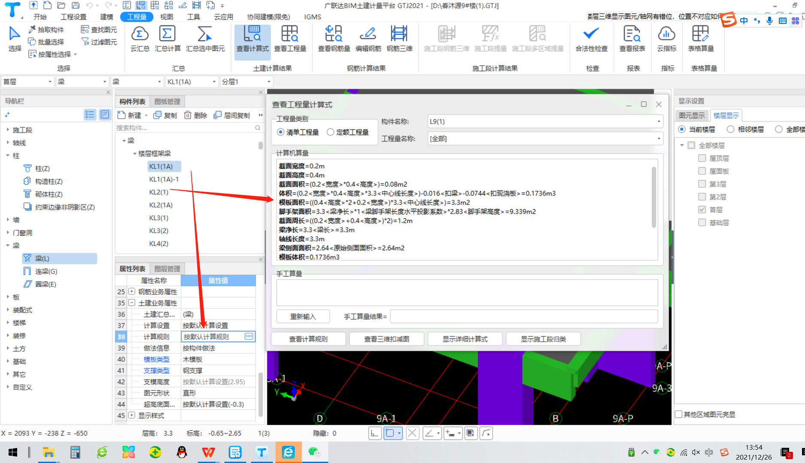Collapse the 柱 node in navigation
This screenshot has height=463, width=805.
(x=8, y=156)
